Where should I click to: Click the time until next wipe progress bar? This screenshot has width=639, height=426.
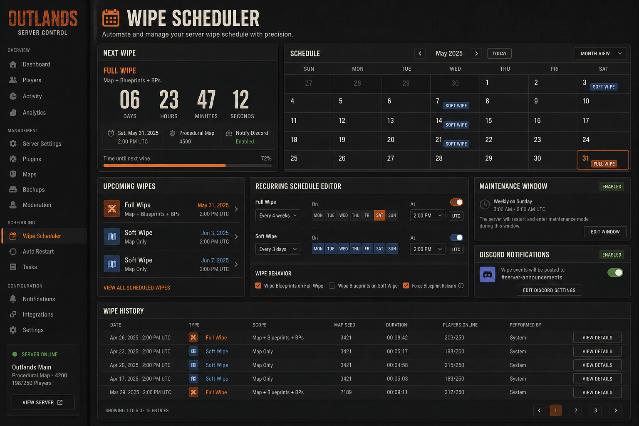click(x=187, y=166)
